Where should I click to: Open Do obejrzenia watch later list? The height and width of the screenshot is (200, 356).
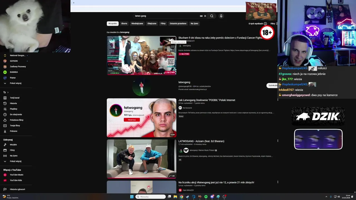tap(16, 114)
